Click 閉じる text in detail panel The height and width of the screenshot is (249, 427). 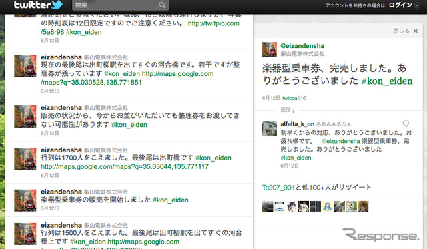click(401, 31)
